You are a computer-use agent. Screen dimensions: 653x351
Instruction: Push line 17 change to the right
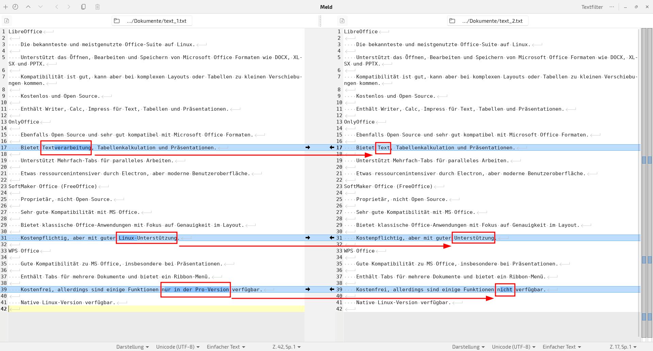[x=308, y=147]
